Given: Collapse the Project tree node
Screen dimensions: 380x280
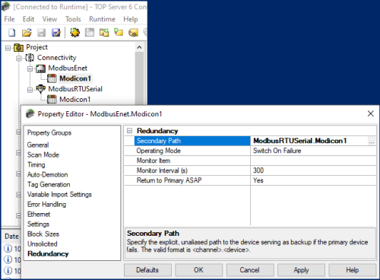Looking at the screenshot, I should coord(8,48).
